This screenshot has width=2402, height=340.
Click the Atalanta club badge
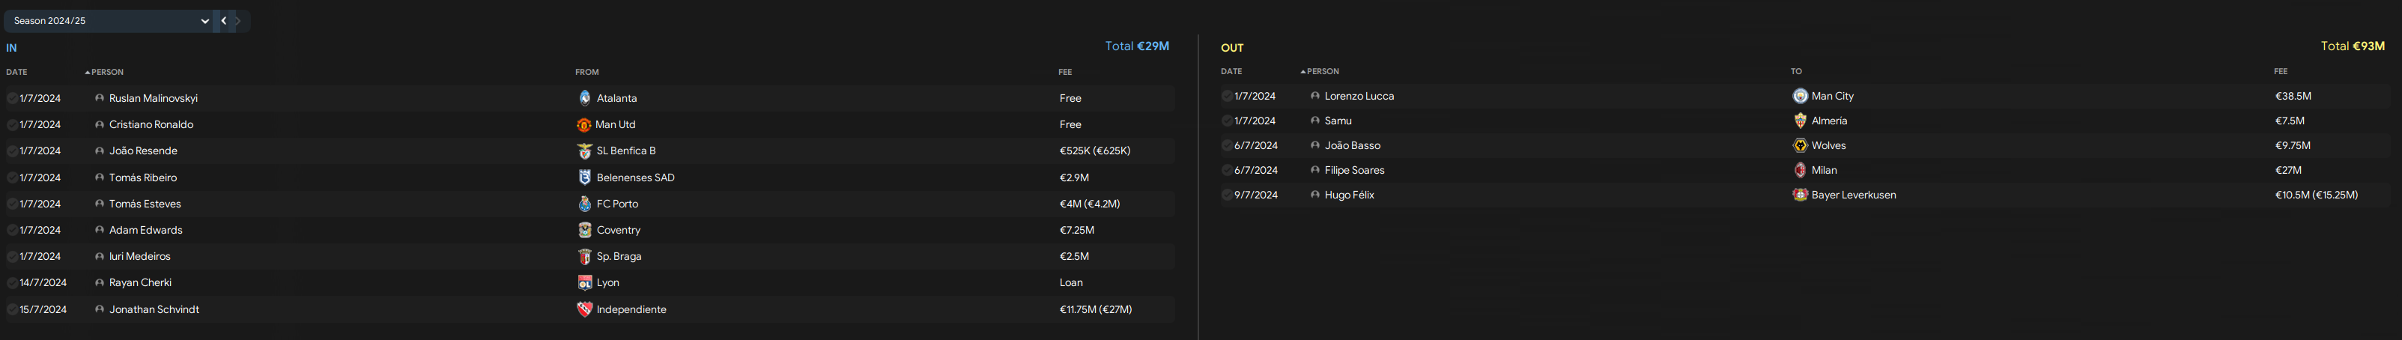pos(585,98)
